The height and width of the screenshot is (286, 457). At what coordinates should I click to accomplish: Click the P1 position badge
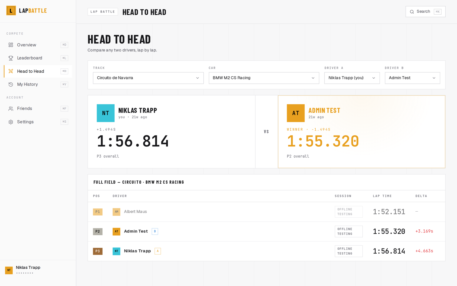[98, 212]
